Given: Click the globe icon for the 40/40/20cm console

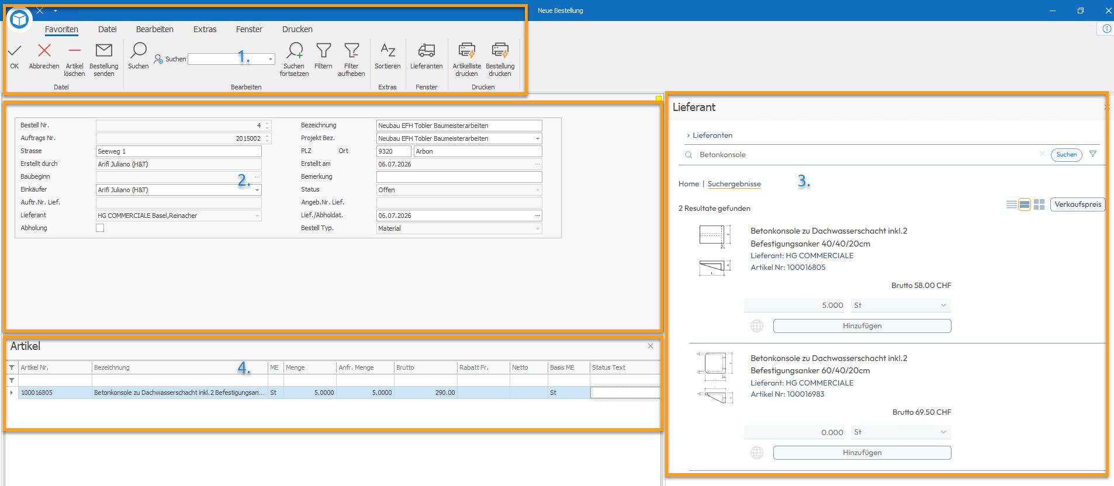Looking at the screenshot, I should point(757,326).
